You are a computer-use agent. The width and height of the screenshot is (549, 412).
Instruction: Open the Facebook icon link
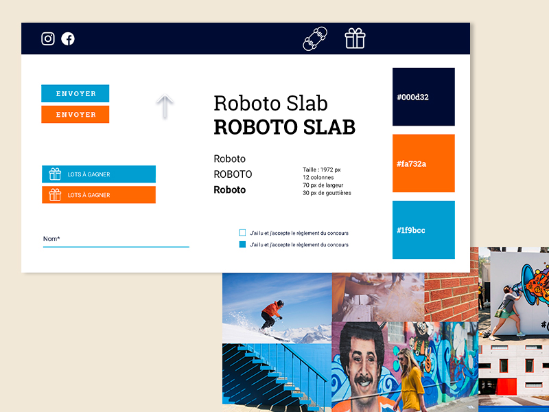click(68, 39)
